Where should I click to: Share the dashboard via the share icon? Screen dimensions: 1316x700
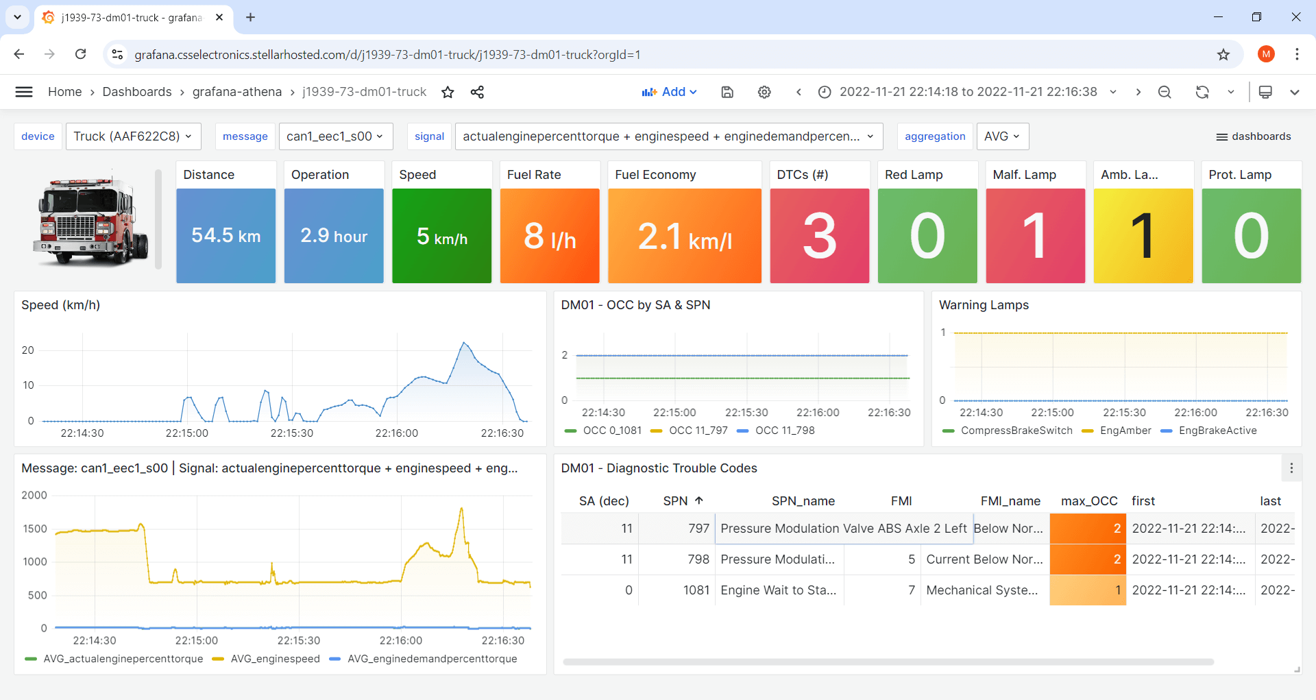click(x=478, y=91)
